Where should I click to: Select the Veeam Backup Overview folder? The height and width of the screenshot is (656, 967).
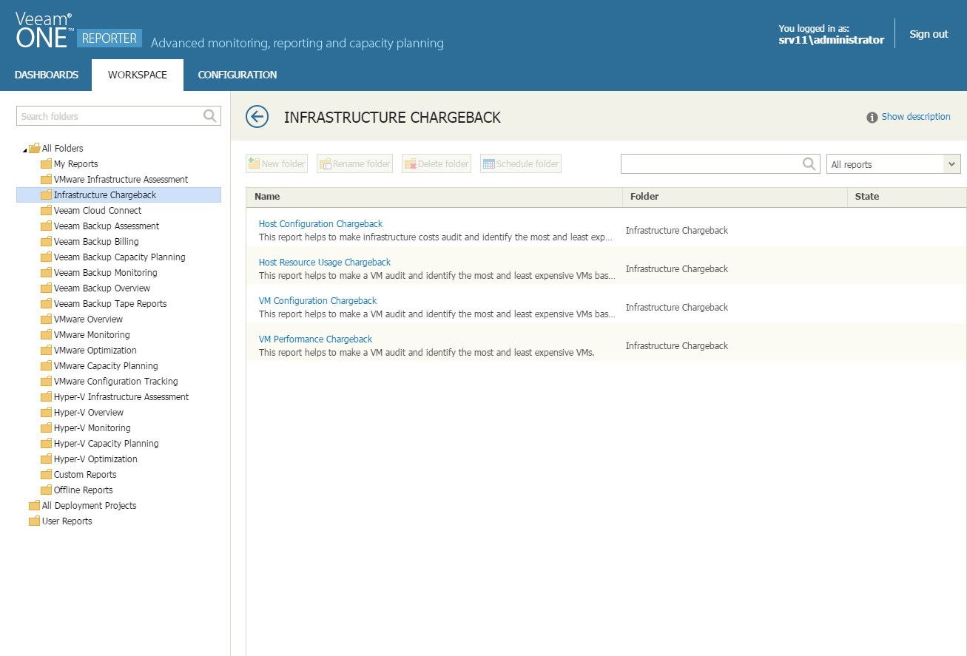(x=101, y=288)
